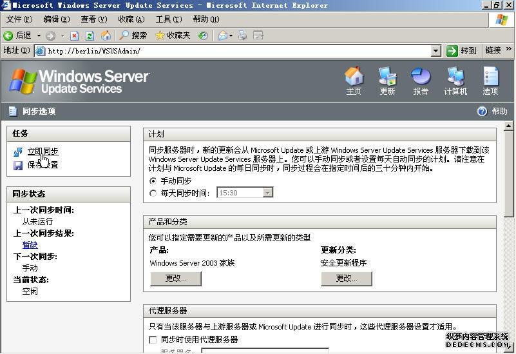Screen dimensions: 516x354
Task: Click the print toolbar icon
Action: (x=243, y=35)
